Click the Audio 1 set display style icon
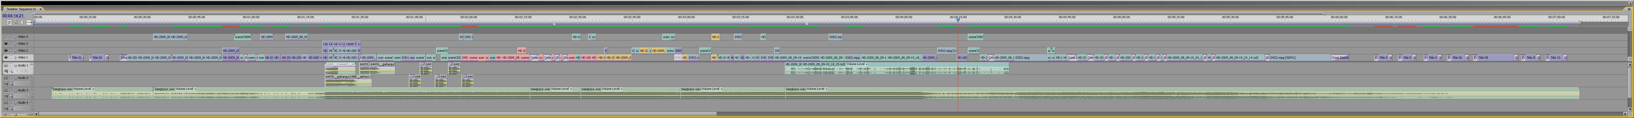 6,71
